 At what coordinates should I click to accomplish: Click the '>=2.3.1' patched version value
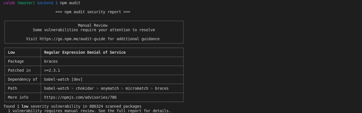pos(52,70)
